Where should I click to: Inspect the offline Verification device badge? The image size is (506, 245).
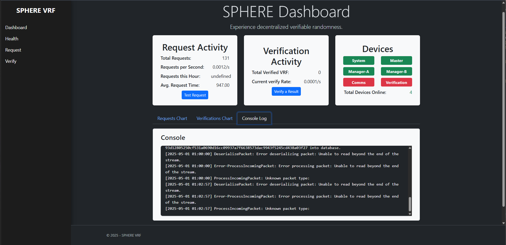tap(396, 82)
